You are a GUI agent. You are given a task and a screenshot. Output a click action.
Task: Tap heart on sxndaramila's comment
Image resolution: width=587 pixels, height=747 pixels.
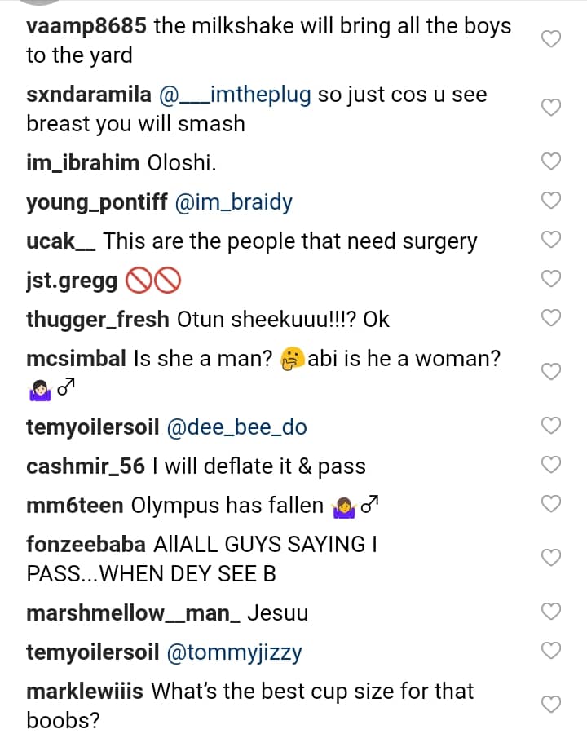(x=551, y=108)
